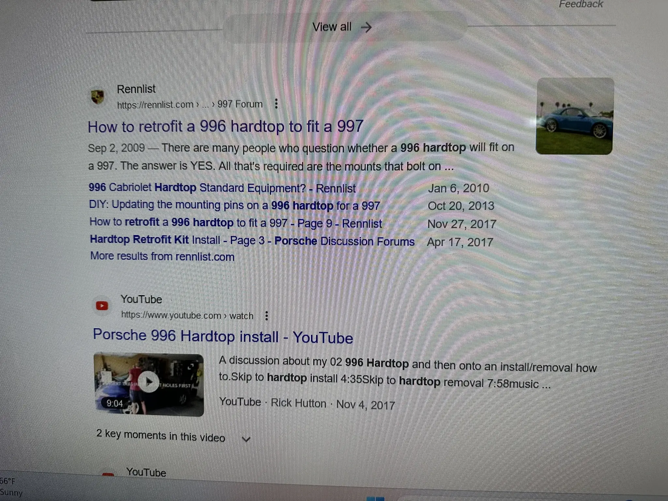
Task: Click the arrow next to View all
Action: pyautogui.click(x=367, y=27)
